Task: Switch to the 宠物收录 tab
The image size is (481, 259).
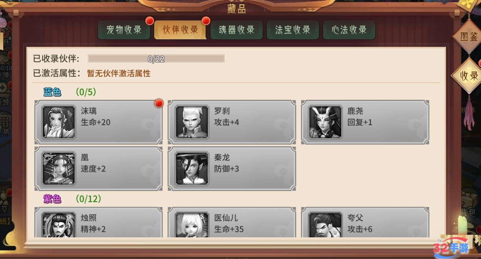Action: 124,30
